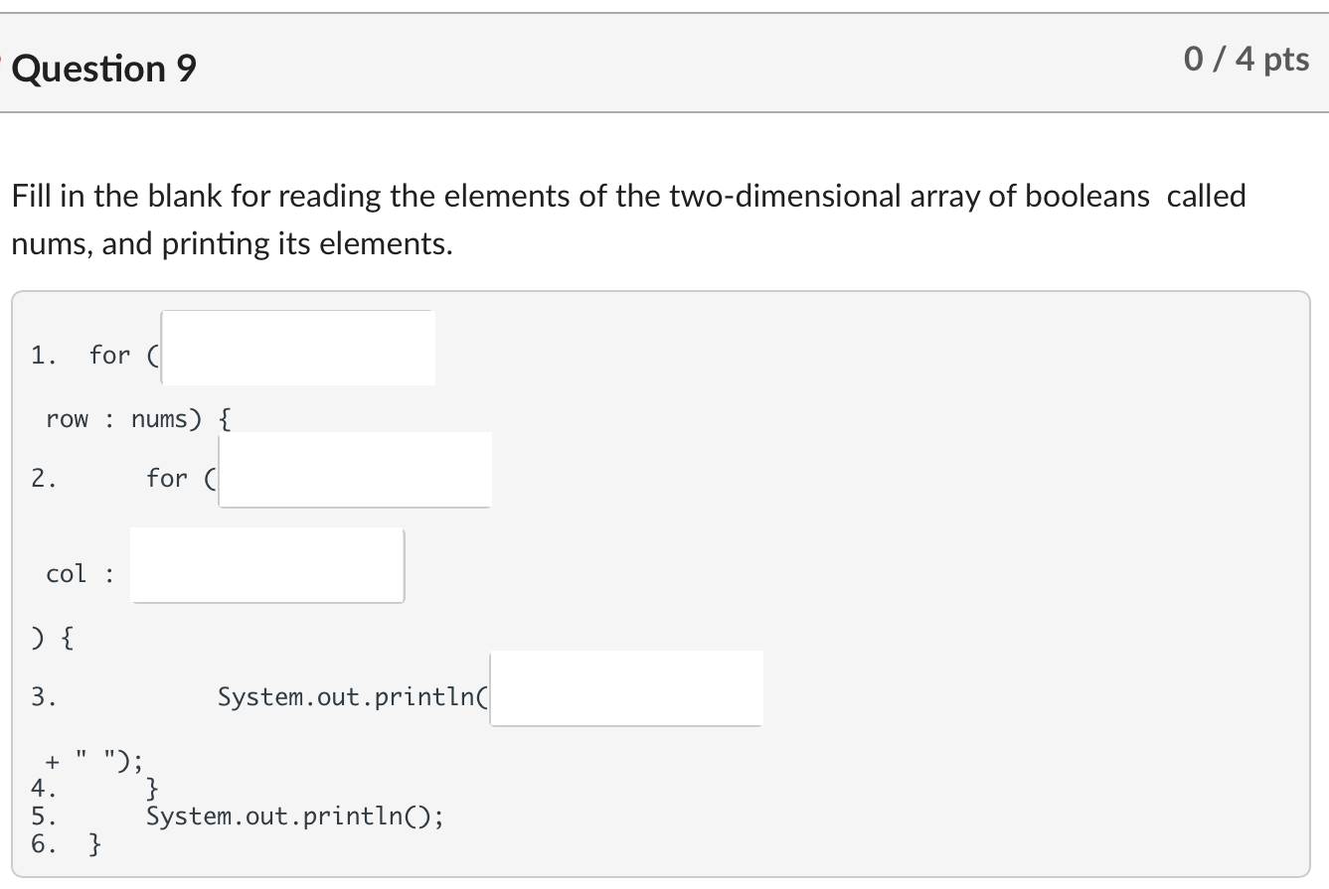Click the text 'row : nums) {'
The image size is (1329, 889).
(137, 418)
